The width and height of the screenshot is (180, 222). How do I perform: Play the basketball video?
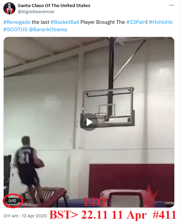[89, 122]
